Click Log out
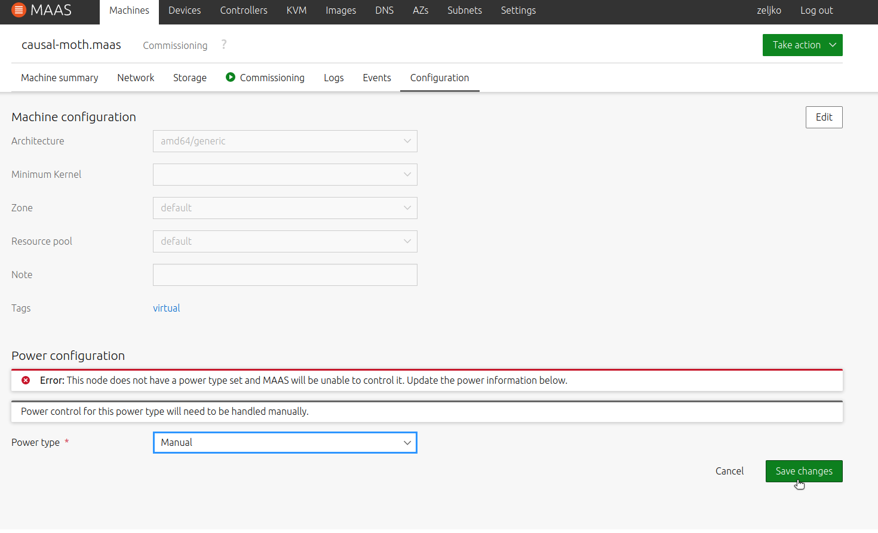Screen dimensions: 878x533 [816, 11]
